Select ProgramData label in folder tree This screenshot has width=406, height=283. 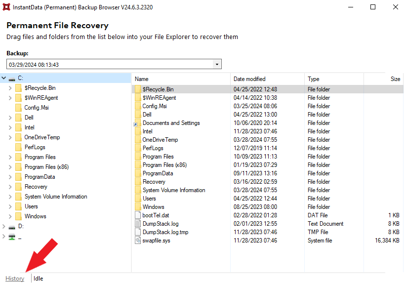pyautogui.click(x=40, y=177)
